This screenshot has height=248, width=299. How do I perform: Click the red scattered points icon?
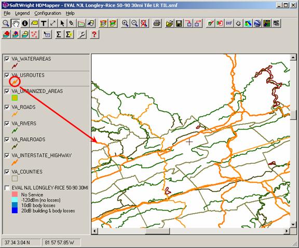pyautogui.click(x=34, y=35)
